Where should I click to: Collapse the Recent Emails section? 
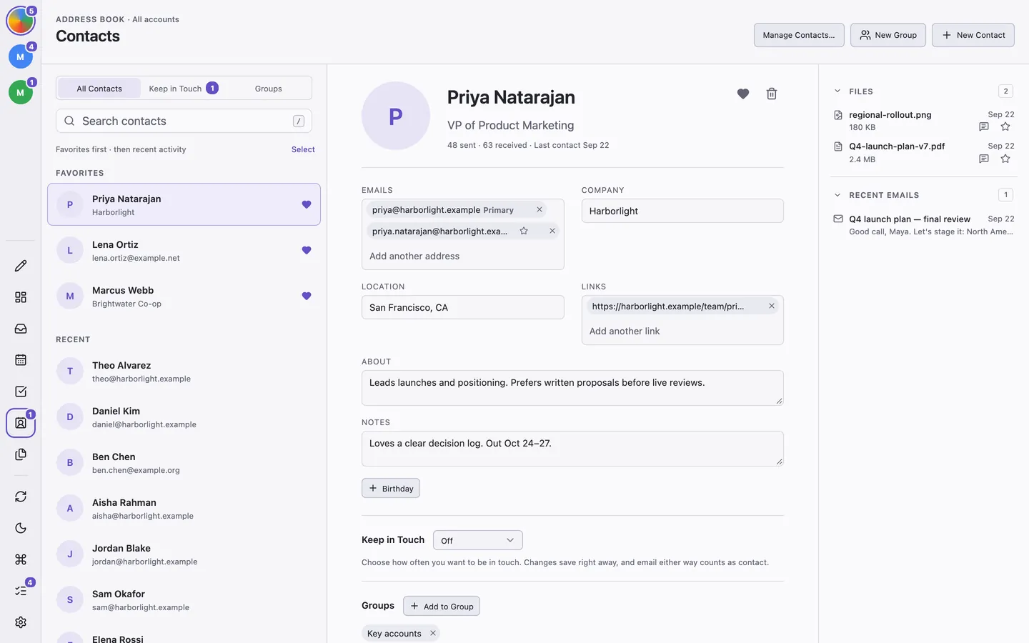tap(837, 195)
